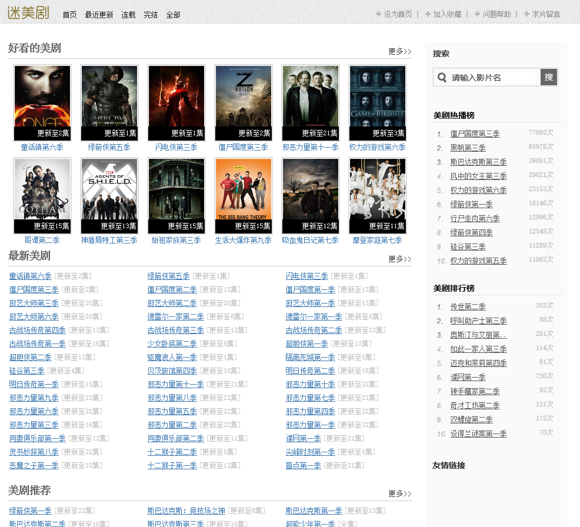This screenshot has height=527, width=580.
Task: Click the magnifier icon in search box
Action: coord(442,77)
